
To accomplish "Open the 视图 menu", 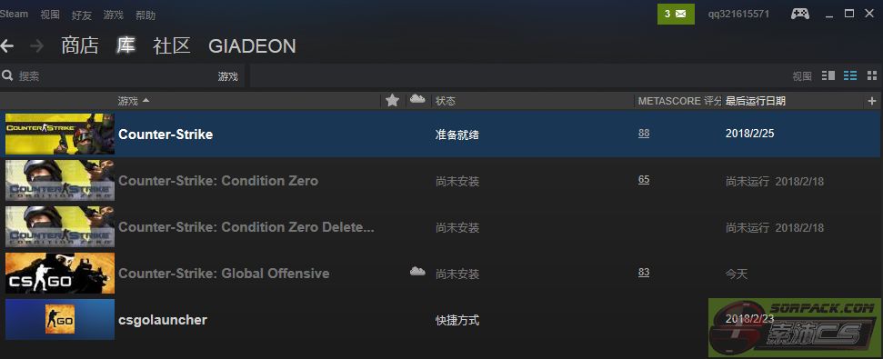I will [x=49, y=15].
